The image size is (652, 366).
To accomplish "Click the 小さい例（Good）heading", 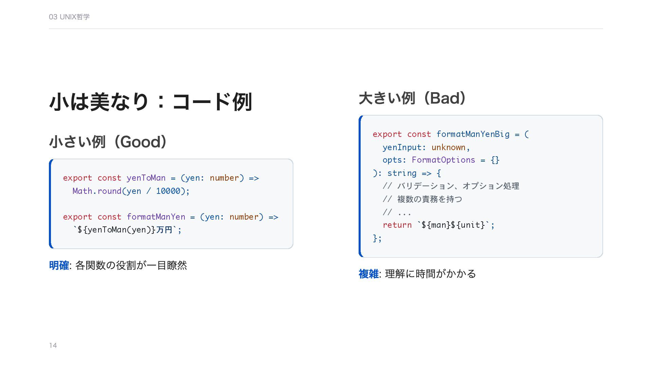I will click(108, 142).
